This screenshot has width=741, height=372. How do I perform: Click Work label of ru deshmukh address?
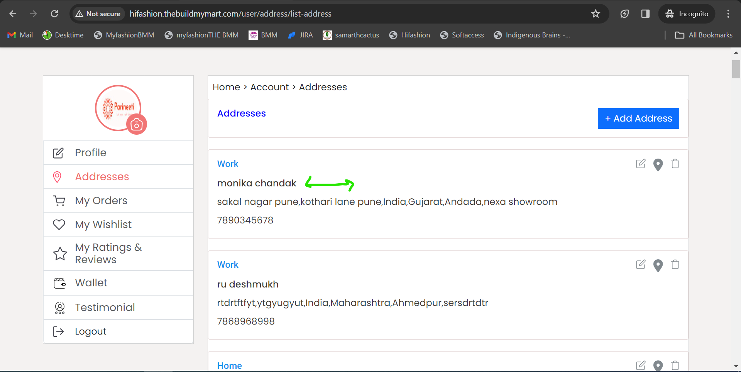(228, 265)
